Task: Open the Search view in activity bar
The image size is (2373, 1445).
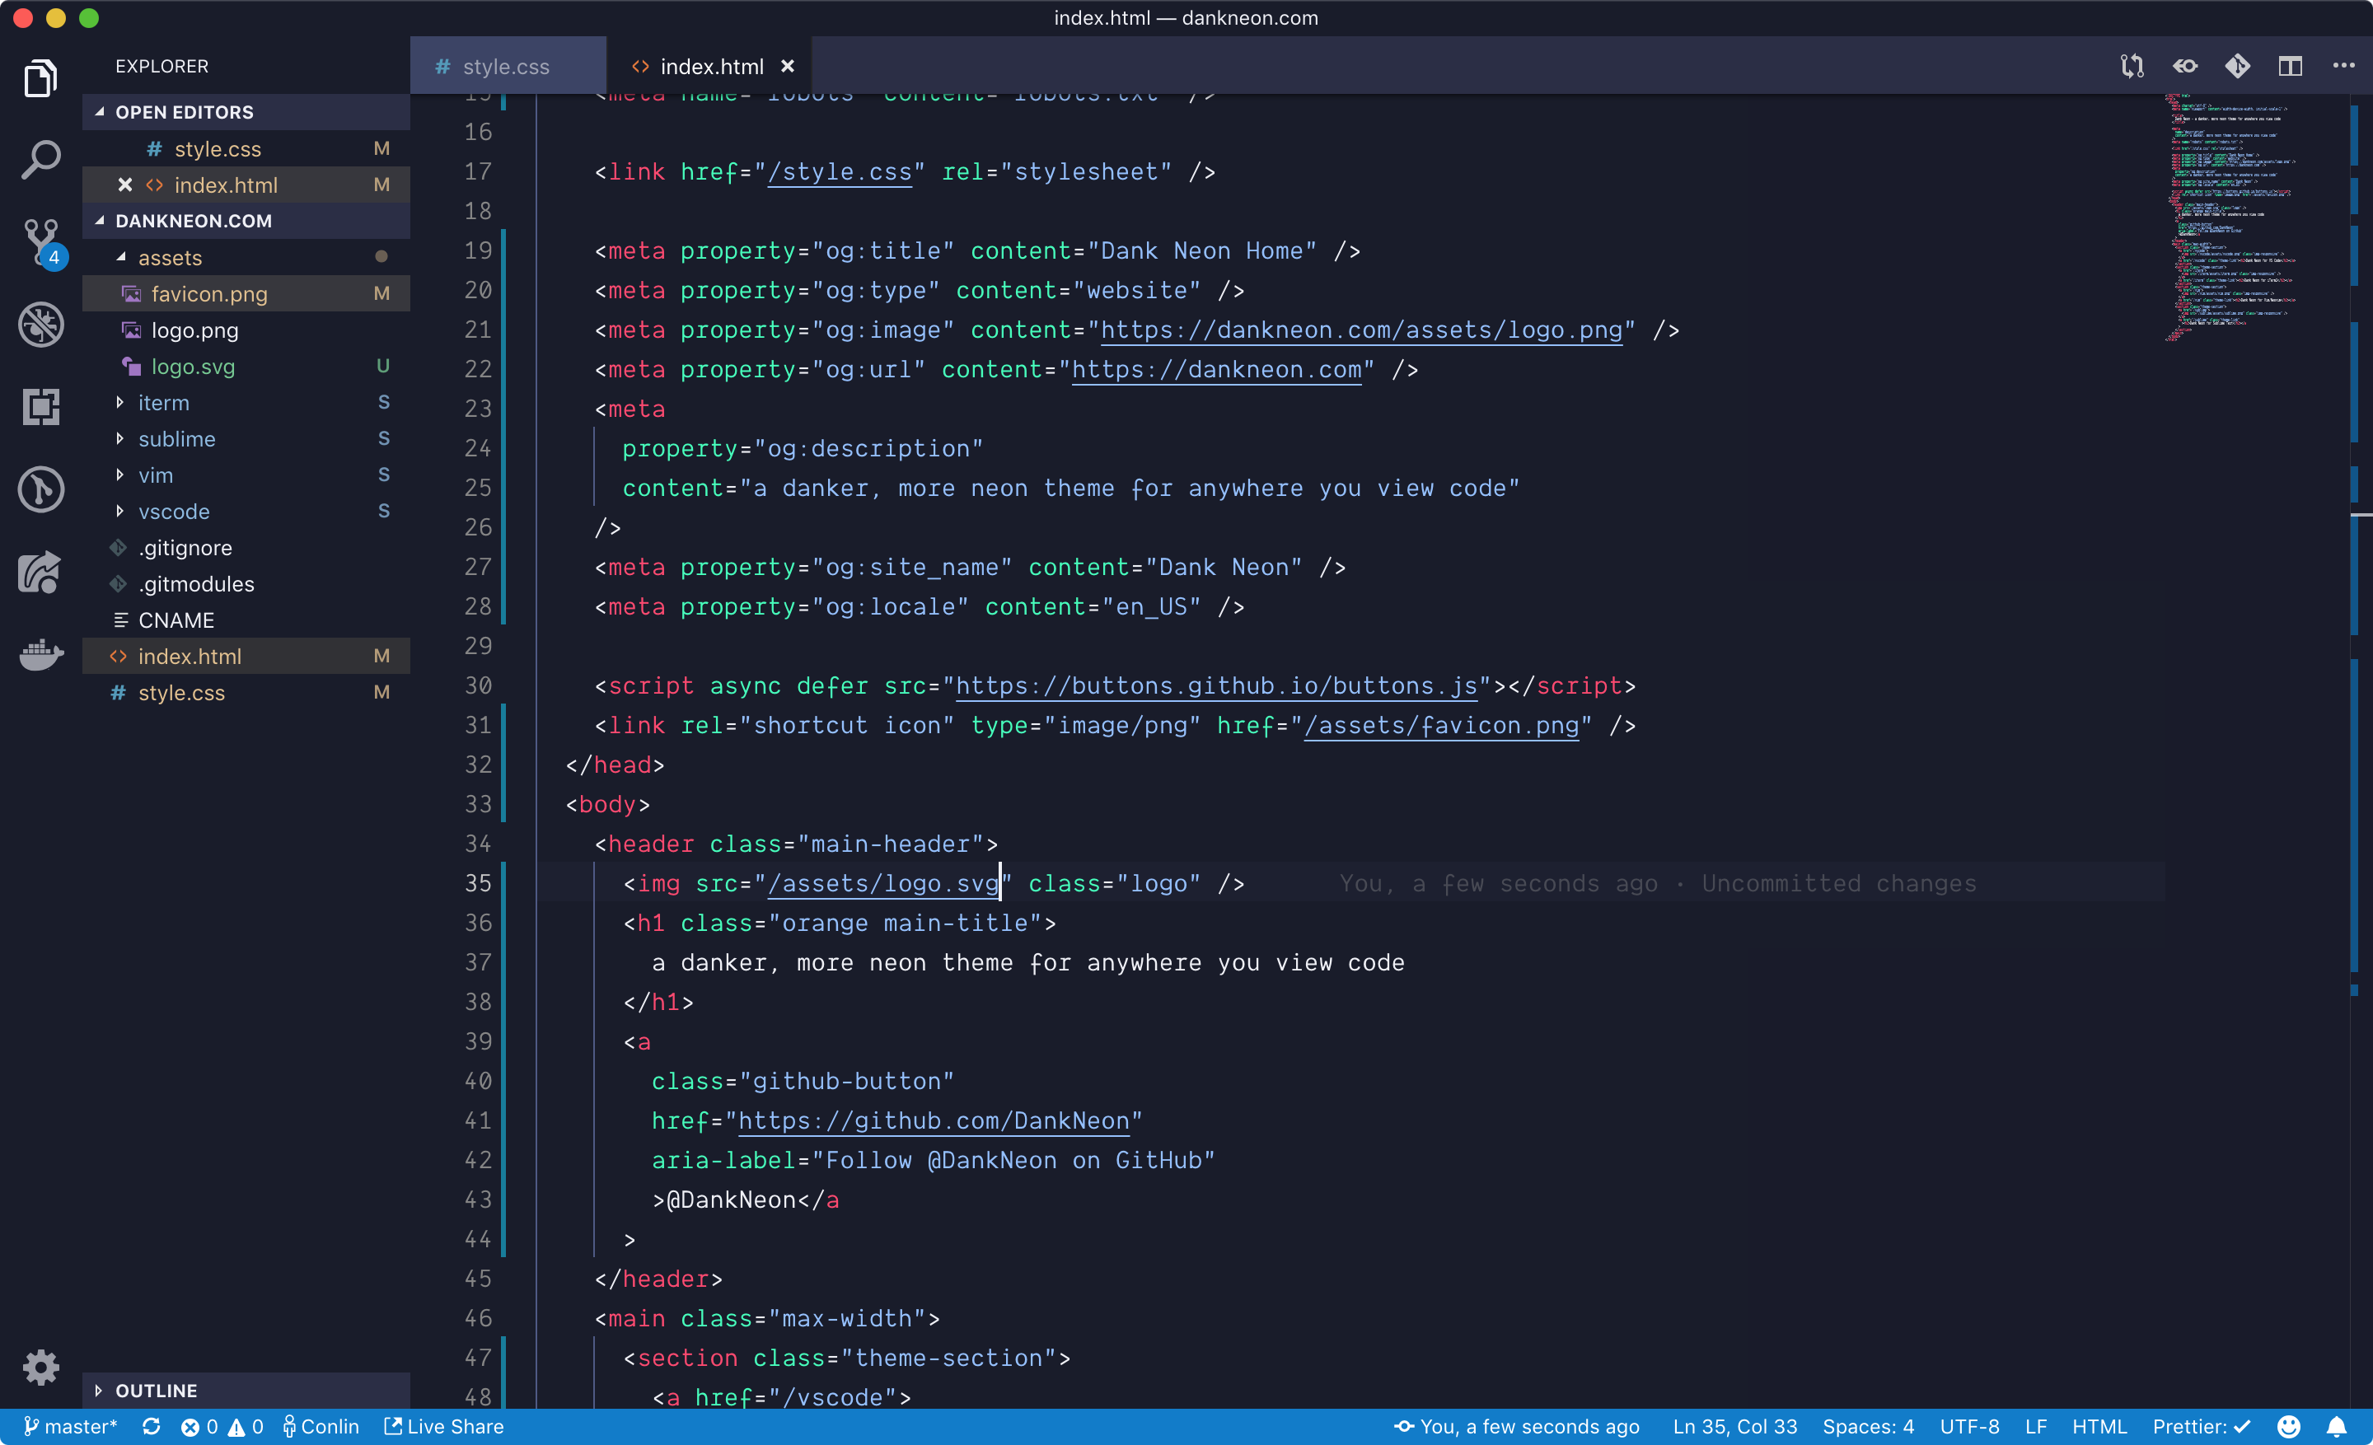Action: [40, 160]
